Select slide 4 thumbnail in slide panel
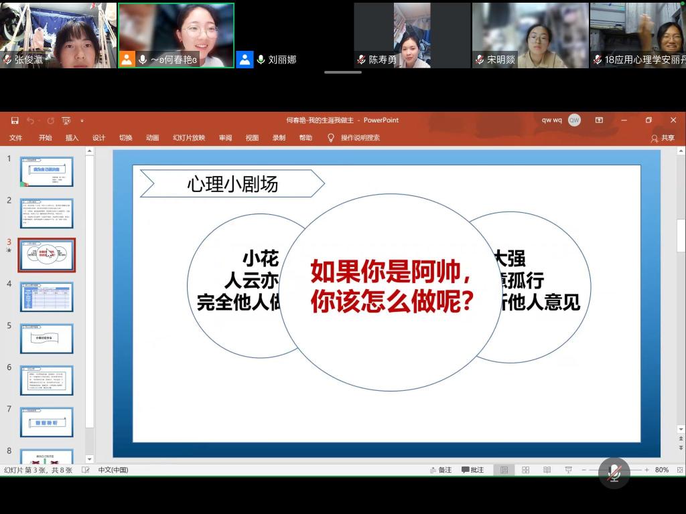686x514 pixels. tap(46, 296)
